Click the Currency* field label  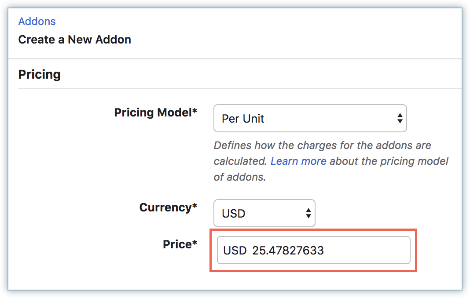pyautogui.click(x=168, y=207)
